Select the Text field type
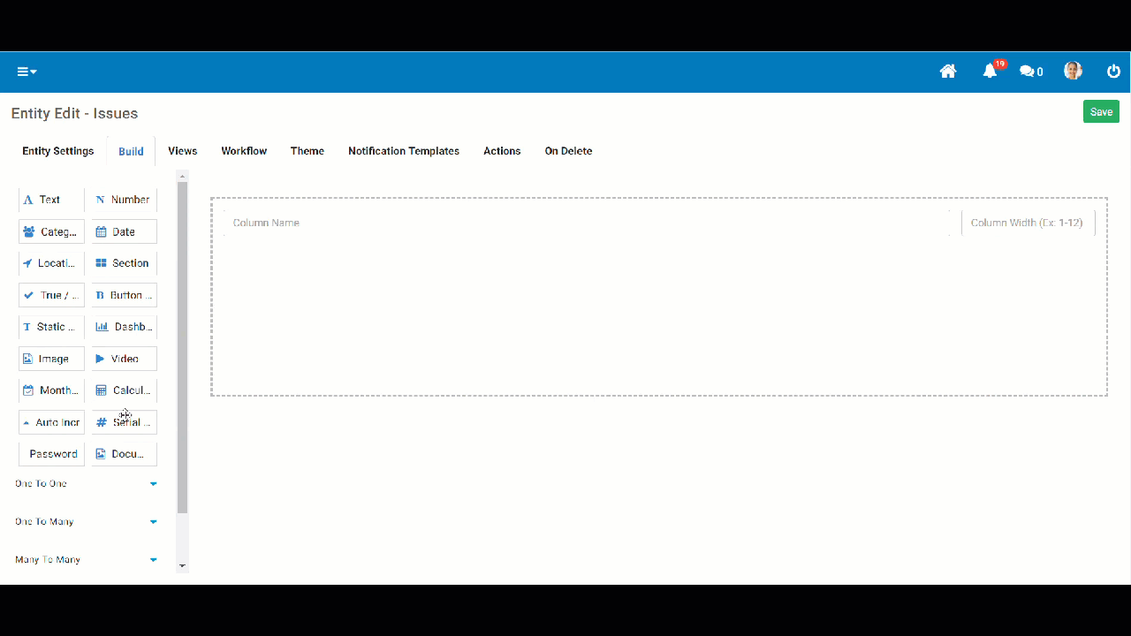Image resolution: width=1131 pixels, height=636 pixels. click(x=49, y=200)
